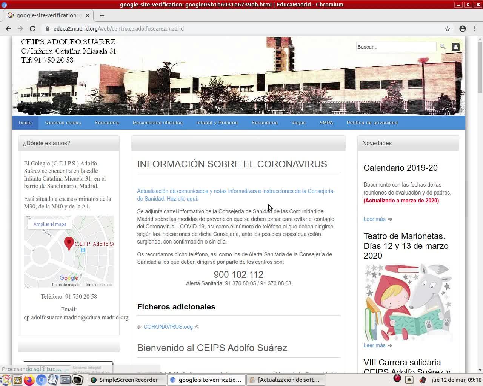Screen dimensions: 483x386
Task: Open the Viajes menu item
Action: pos(298,123)
